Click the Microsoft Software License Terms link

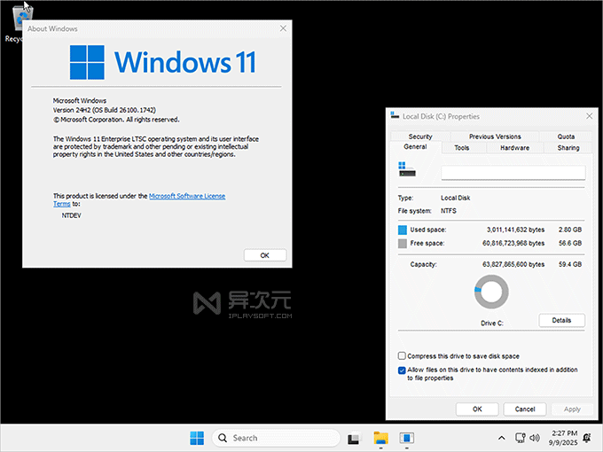[x=186, y=195]
